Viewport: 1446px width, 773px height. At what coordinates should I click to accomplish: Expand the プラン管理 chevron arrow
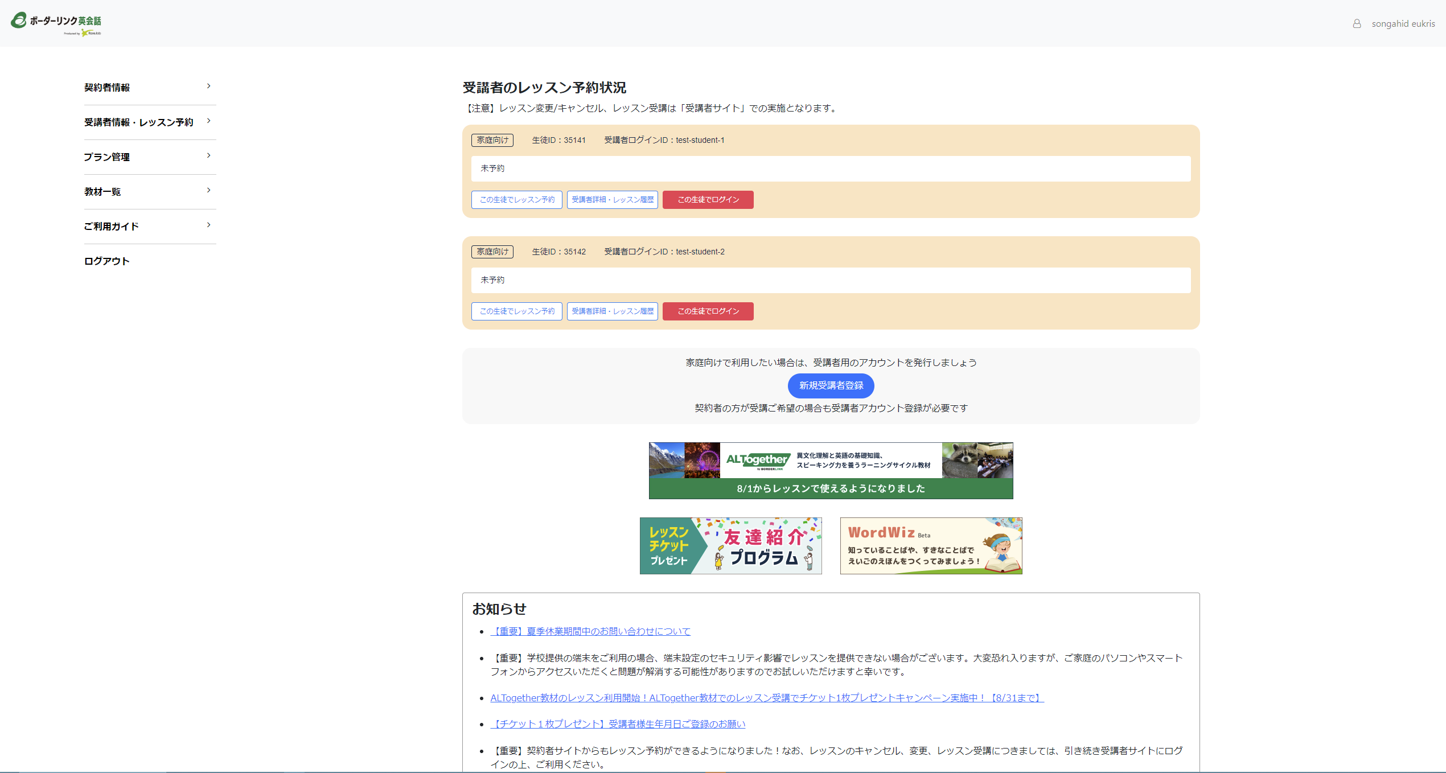click(x=208, y=156)
